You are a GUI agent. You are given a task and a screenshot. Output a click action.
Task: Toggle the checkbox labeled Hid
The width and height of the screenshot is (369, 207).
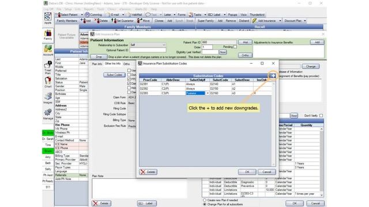coord(129,88)
